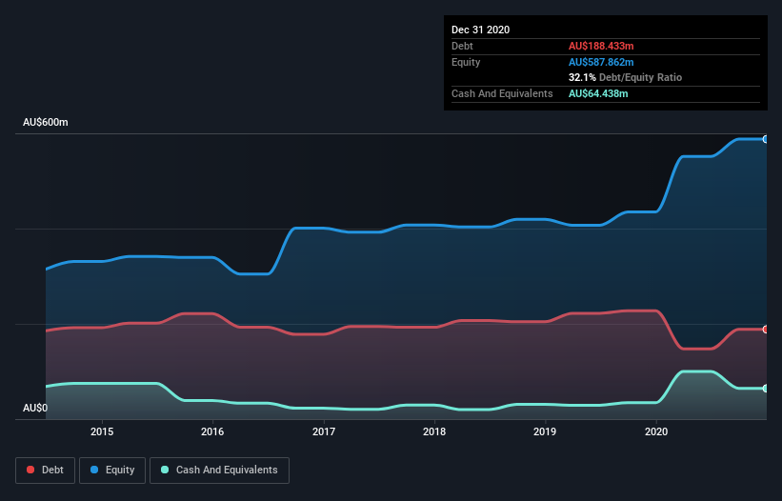Image resolution: width=782 pixels, height=501 pixels.
Task: Select the 2016 x-axis label
Action: (x=212, y=431)
